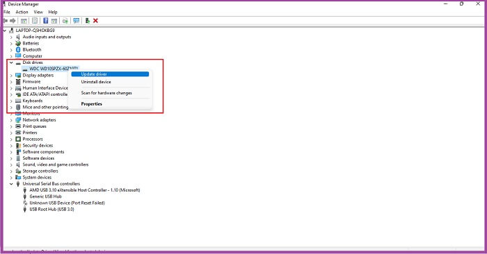Click the Network adapters category icon

(18, 120)
